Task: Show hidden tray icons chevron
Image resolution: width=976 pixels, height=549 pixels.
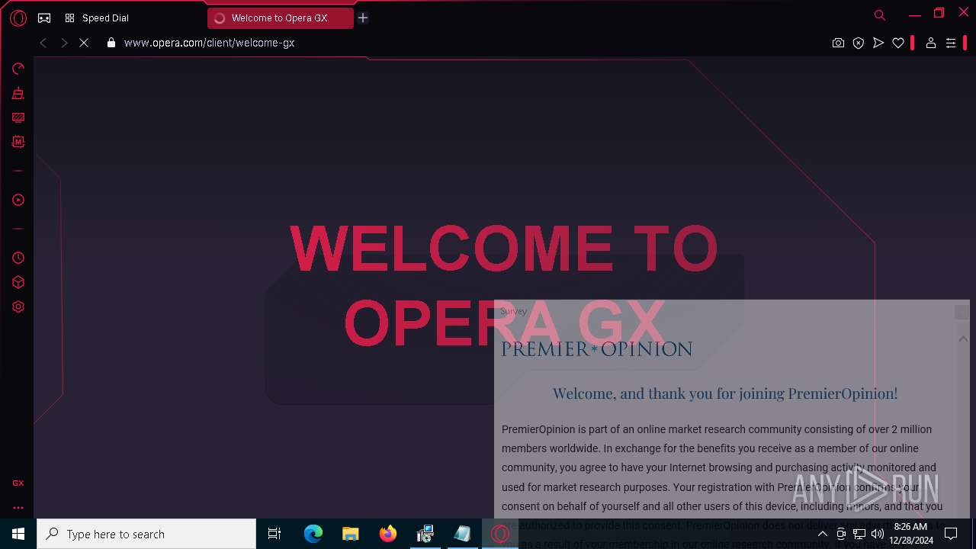Action: [x=823, y=534]
